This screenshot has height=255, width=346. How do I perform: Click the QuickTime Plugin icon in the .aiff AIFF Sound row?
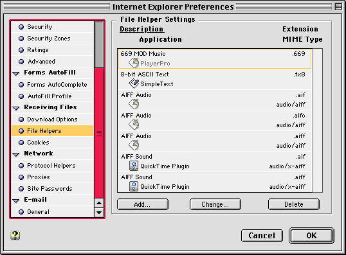(x=134, y=186)
